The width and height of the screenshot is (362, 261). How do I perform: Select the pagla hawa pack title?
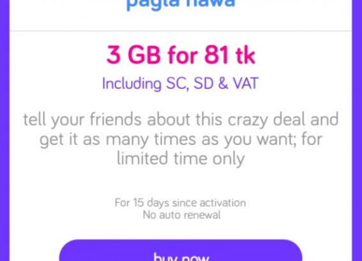[181, 4]
